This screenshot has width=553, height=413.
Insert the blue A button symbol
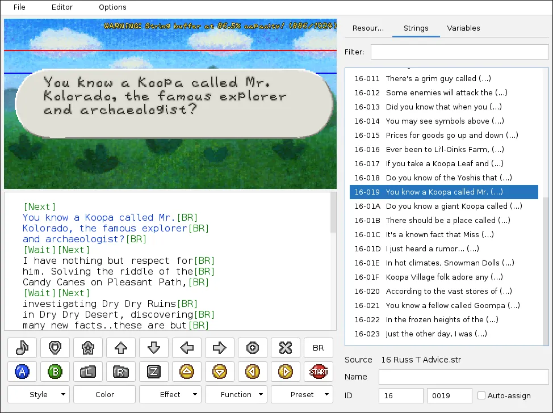pyautogui.click(x=22, y=372)
